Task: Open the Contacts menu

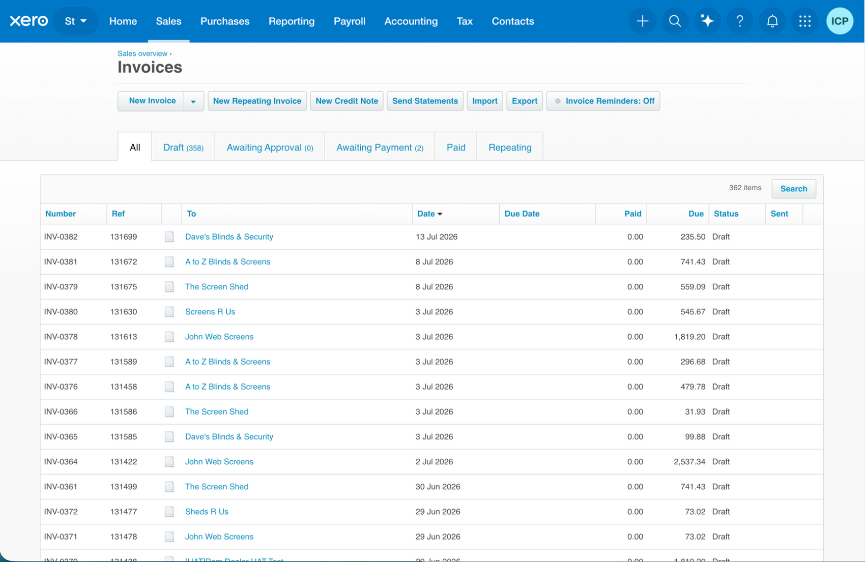Action: pyautogui.click(x=513, y=21)
